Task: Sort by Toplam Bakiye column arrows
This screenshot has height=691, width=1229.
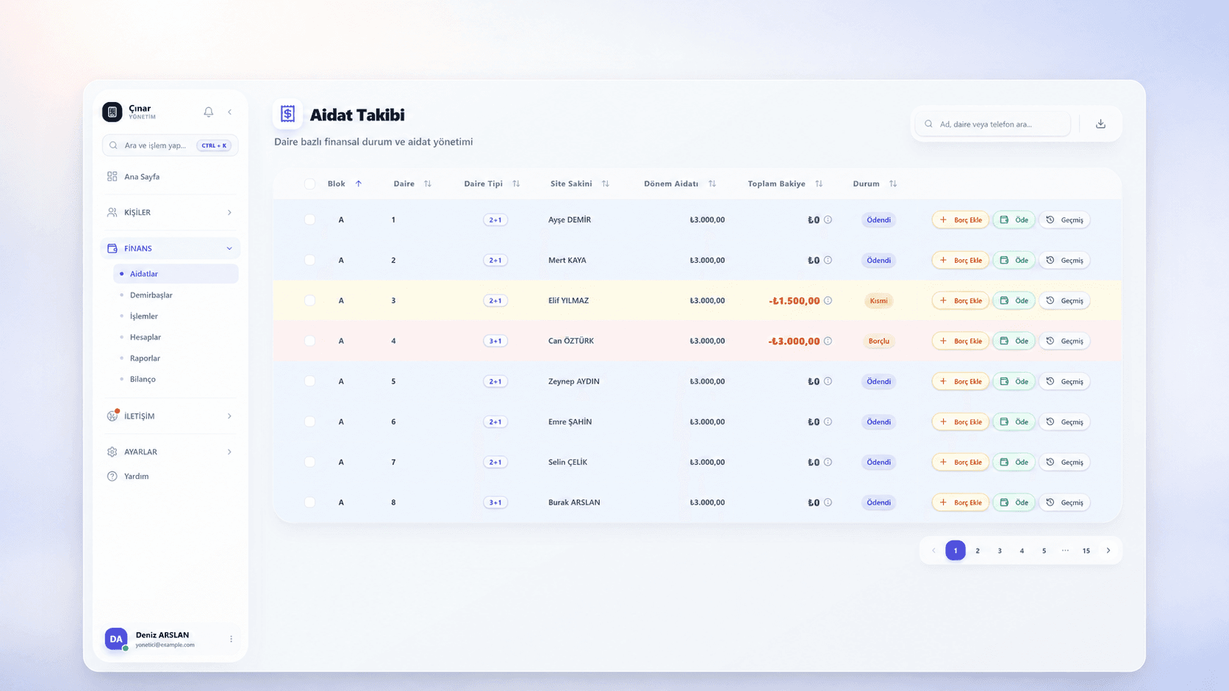Action: [x=819, y=184]
